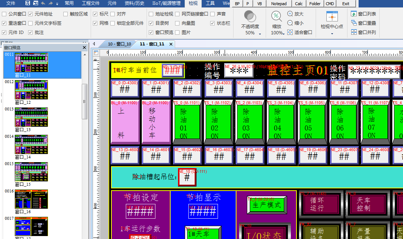Click the zoom in (放大) magnifier icon
The image size is (403, 239).
point(290,14)
